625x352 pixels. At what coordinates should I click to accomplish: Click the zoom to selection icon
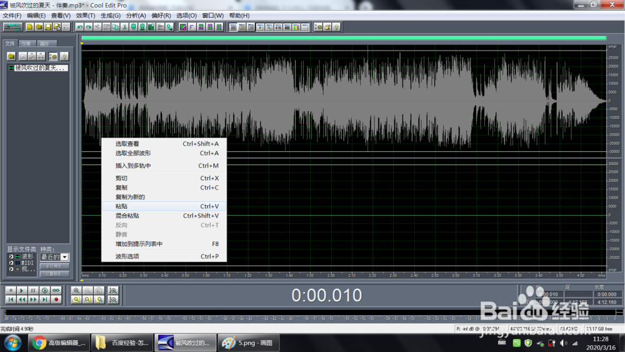76,299
